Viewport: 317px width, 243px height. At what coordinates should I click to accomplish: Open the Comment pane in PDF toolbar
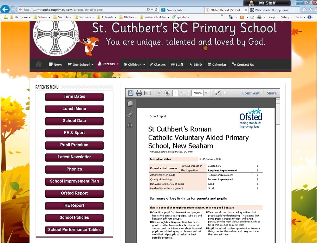click(251, 93)
